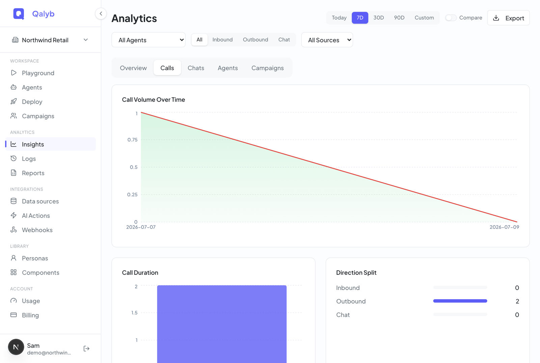Filter by Inbound direction
The width and height of the screenshot is (540, 363).
click(222, 40)
